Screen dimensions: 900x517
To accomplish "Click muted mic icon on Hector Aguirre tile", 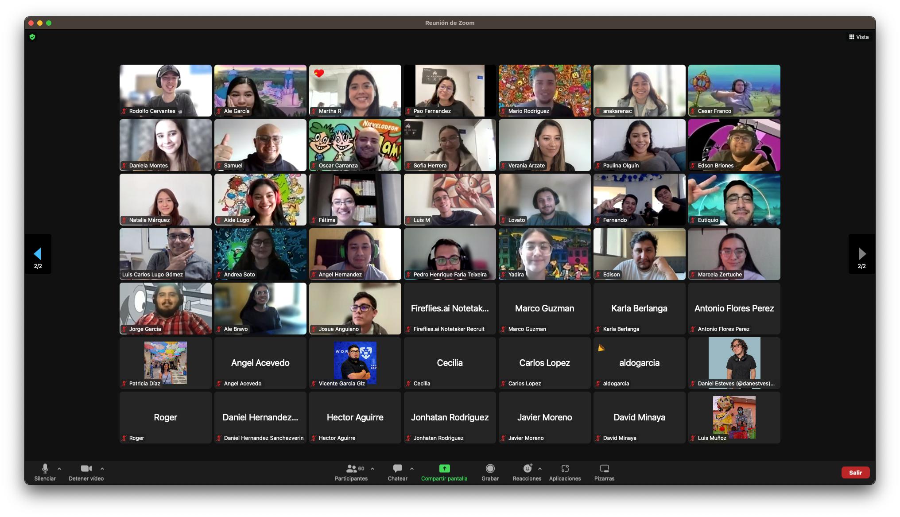I will tap(314, 438).
